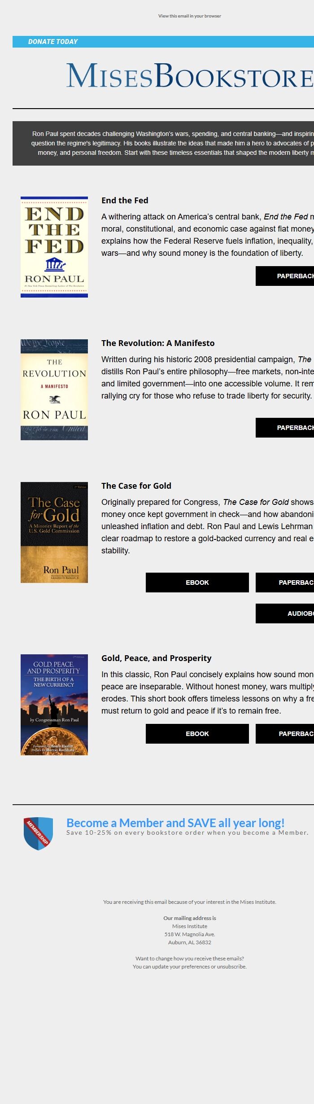Click PAPERBACK button under End the Fed

click(291, 277)
